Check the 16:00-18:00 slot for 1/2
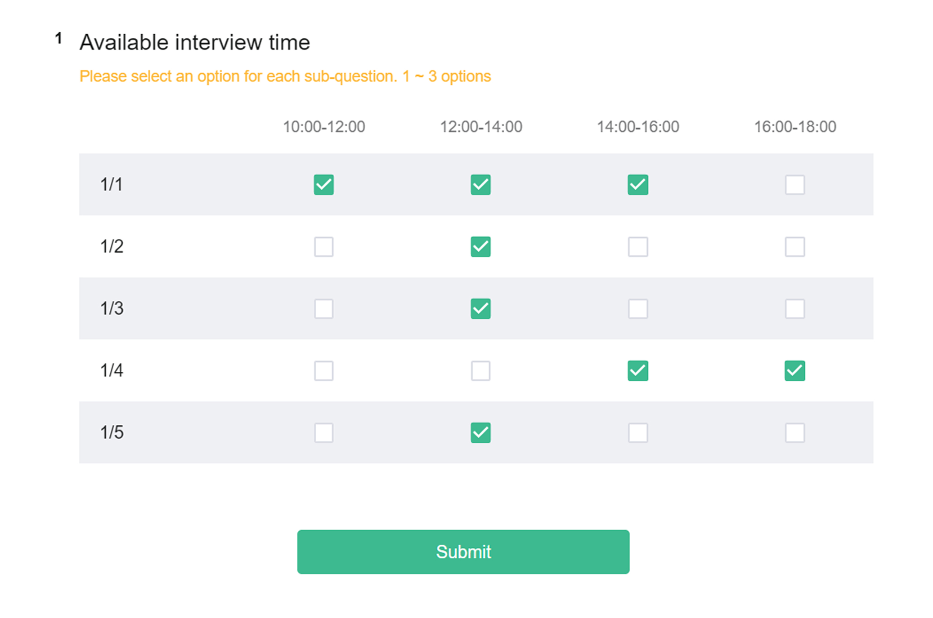933x618 pixels. [x=794, y=246]
